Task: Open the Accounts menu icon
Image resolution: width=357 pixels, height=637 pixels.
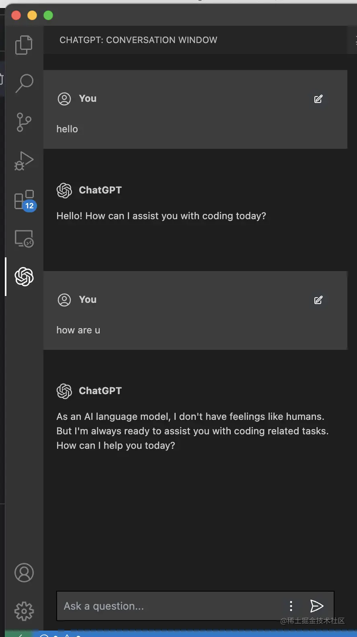Action: coord(24,573)
